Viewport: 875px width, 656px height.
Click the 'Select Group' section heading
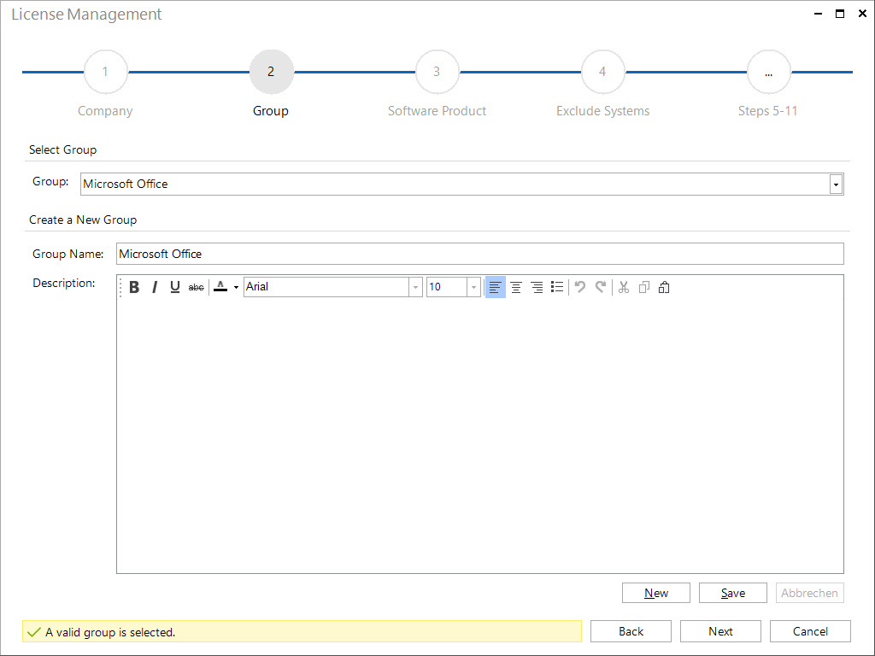point(62,149)
